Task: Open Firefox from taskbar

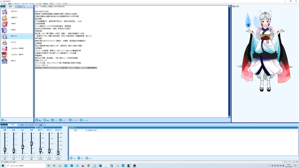Action: coord(83,166)
